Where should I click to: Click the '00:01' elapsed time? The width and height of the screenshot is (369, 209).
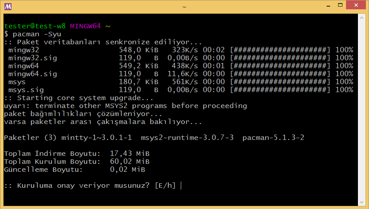click(x=214, y=66)
